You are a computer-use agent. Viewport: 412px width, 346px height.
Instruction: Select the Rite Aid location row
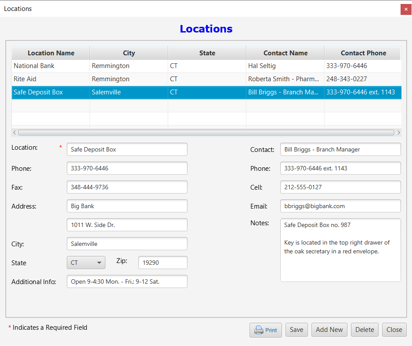click(50, 79)
